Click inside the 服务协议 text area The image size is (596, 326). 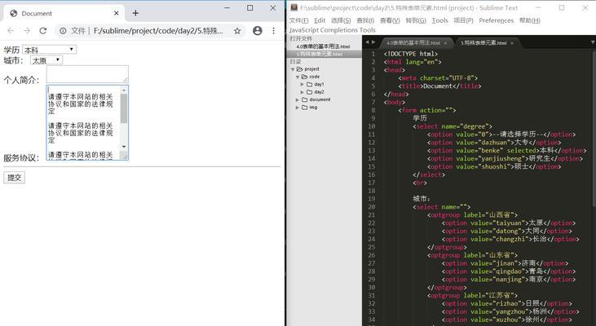click(83, 122)
